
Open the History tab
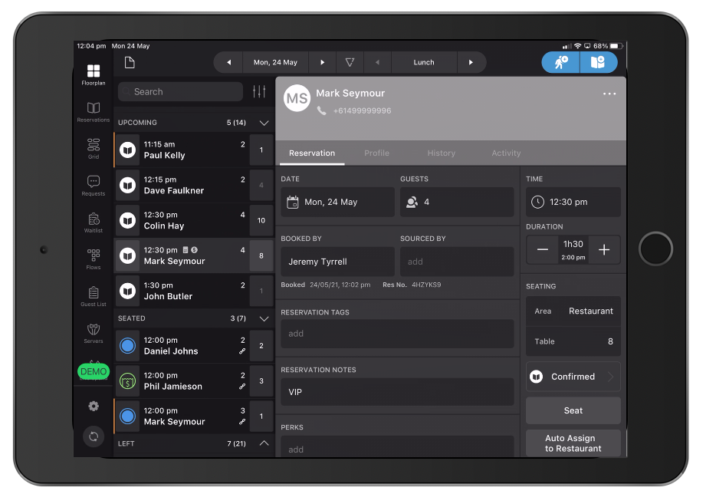click(442, 153)
